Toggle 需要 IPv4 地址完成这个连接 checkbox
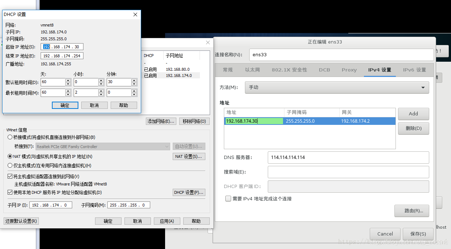This screenshot has width=451, height=249. 228,199
